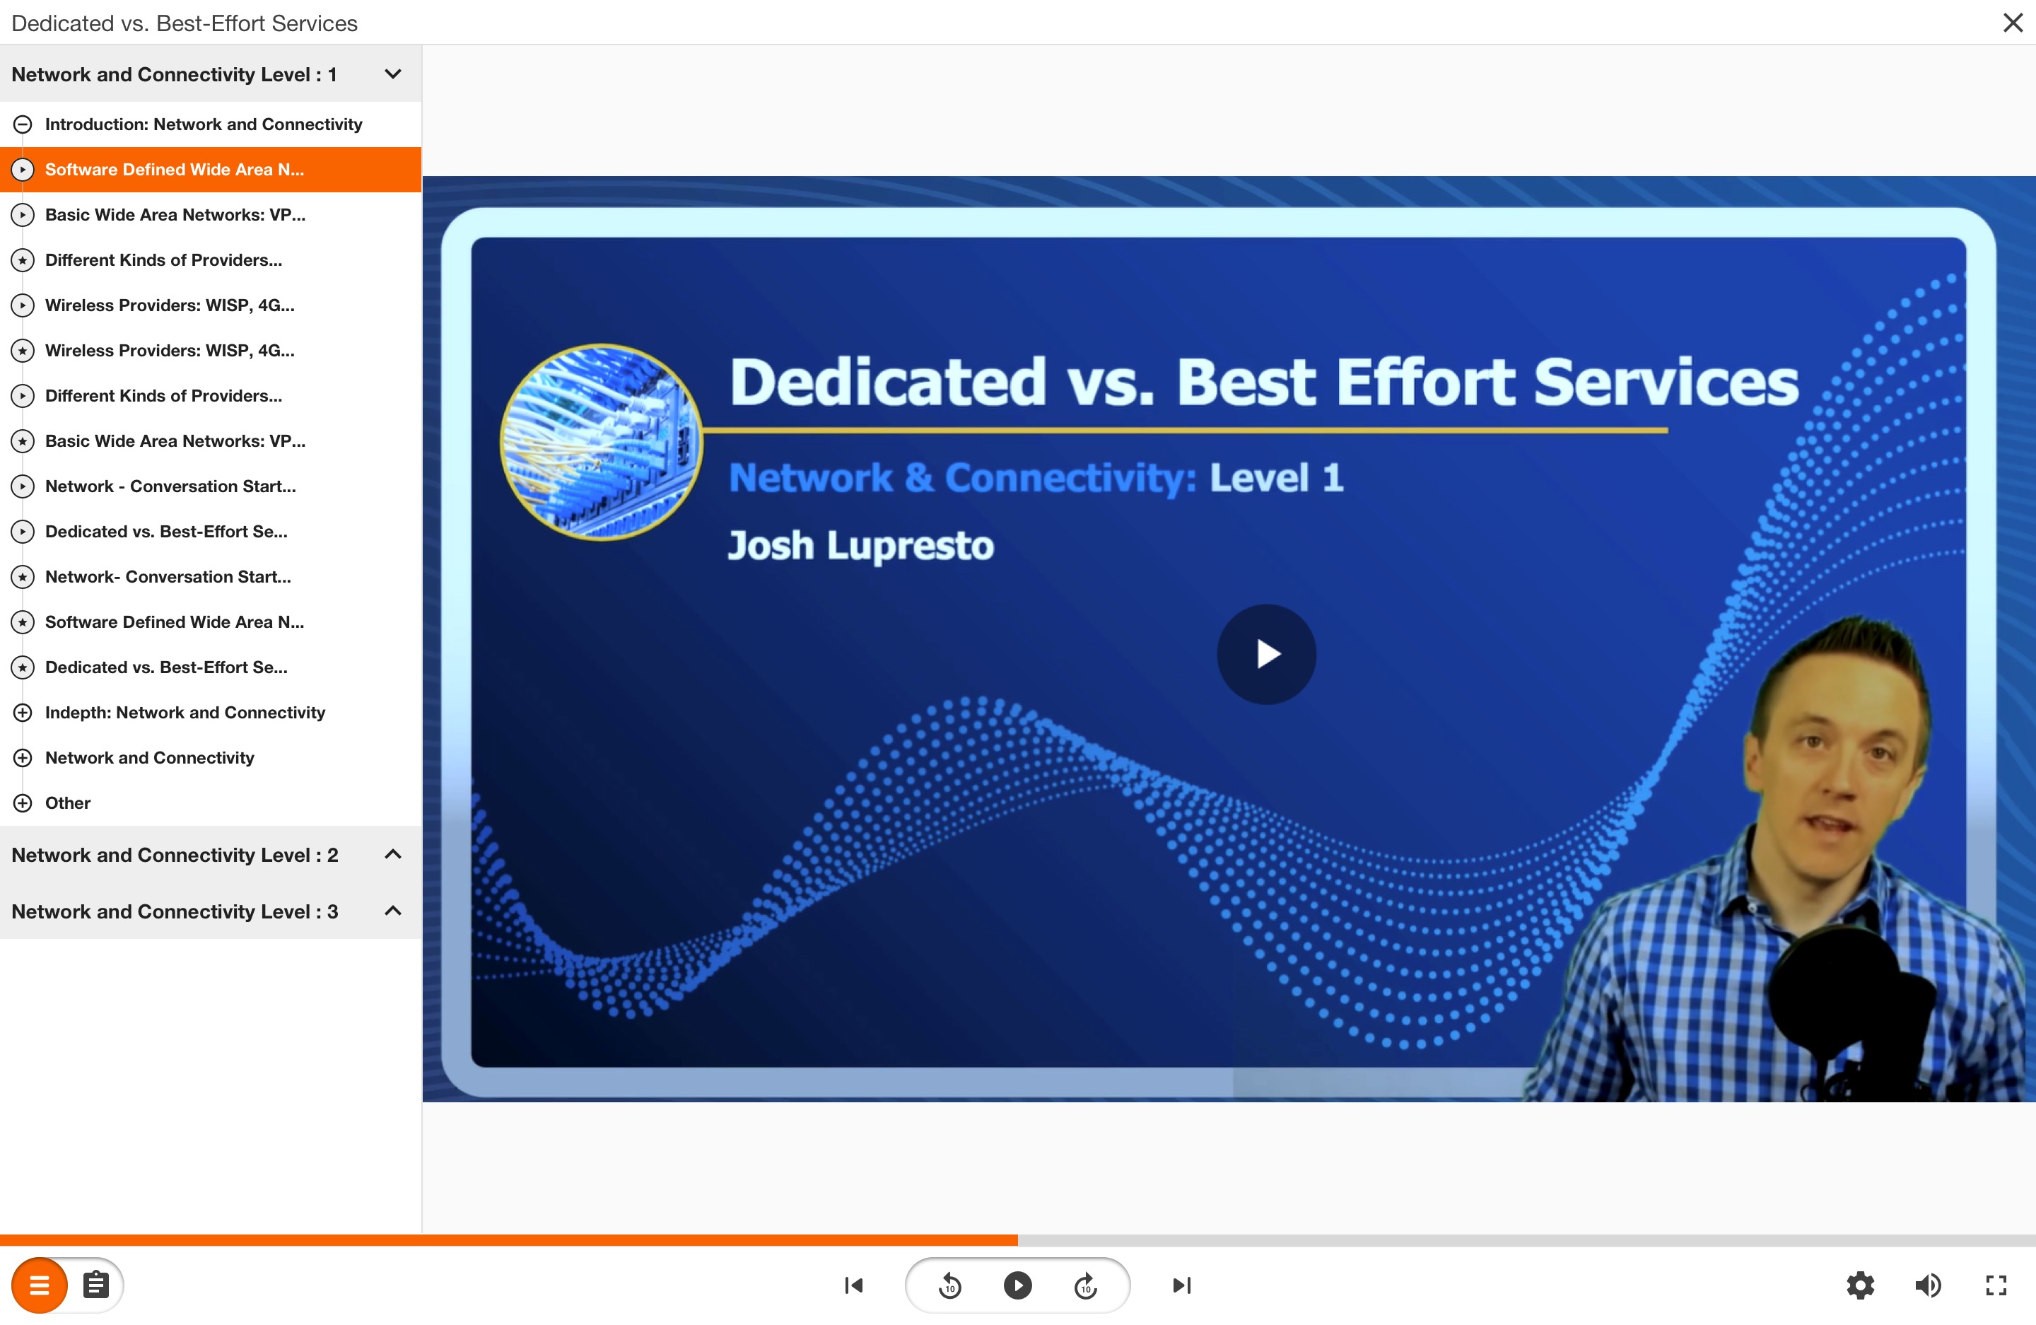Skip to the previous lesson
This screenshot has height=1325, width=2036.
(x=854, y=1285)
